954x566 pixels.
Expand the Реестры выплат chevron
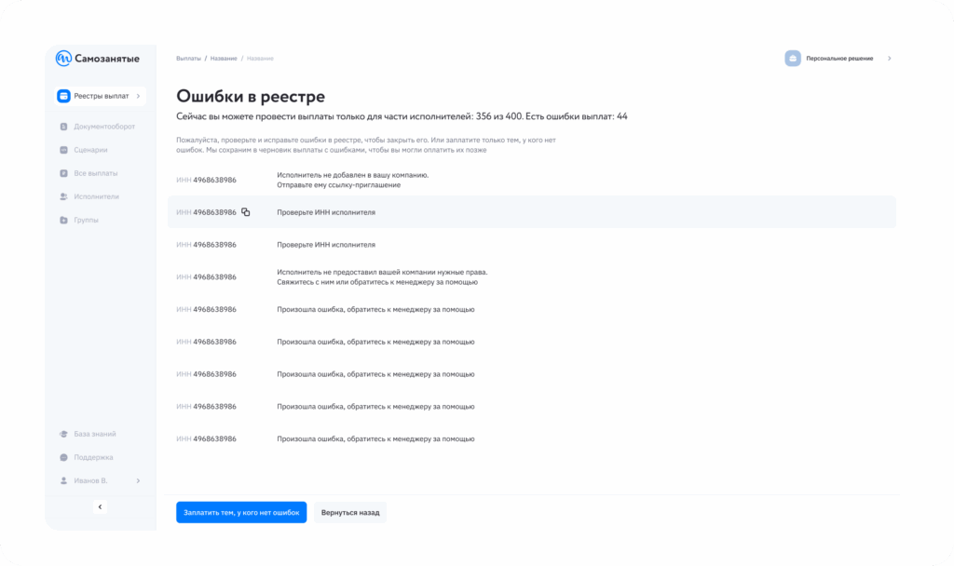click(138, 96)
